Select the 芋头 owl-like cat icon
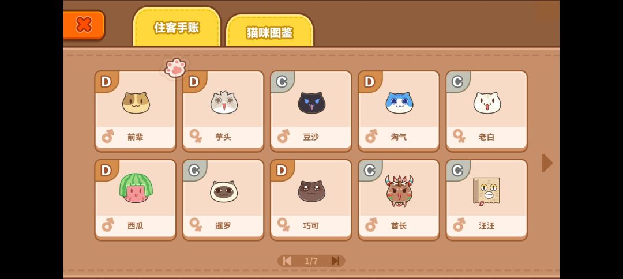 click(224, 103)
